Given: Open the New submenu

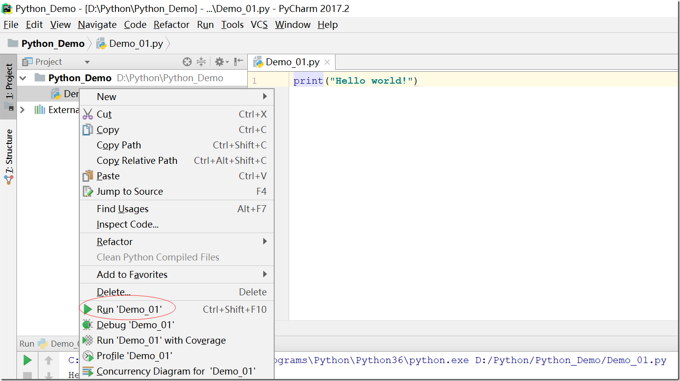Looking at the screenshot, I should pos(177,97).
